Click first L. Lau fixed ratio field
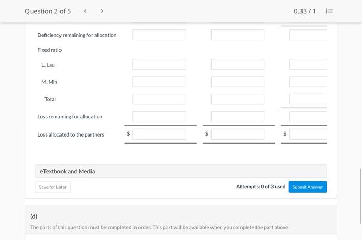 (159, 65)
